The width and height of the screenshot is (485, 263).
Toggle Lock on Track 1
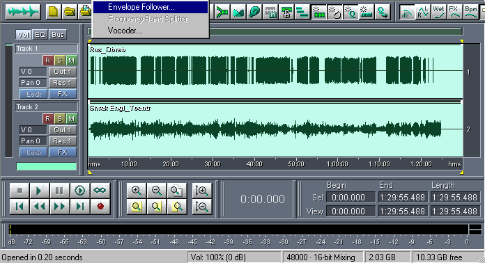point(33,94)
